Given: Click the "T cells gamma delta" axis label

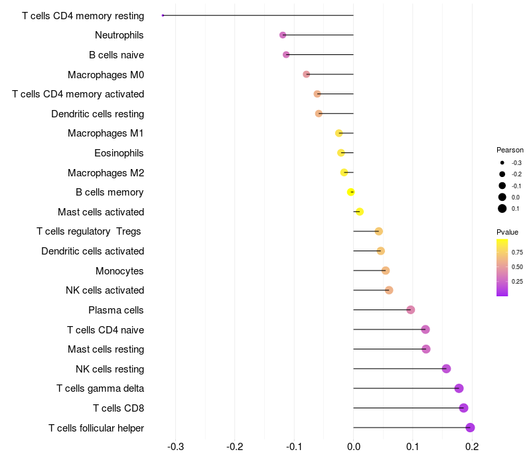Looking at the screenshot, I should (x=100, y=388).
